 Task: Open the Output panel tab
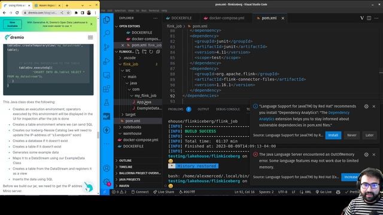click(x=203, y=109)
